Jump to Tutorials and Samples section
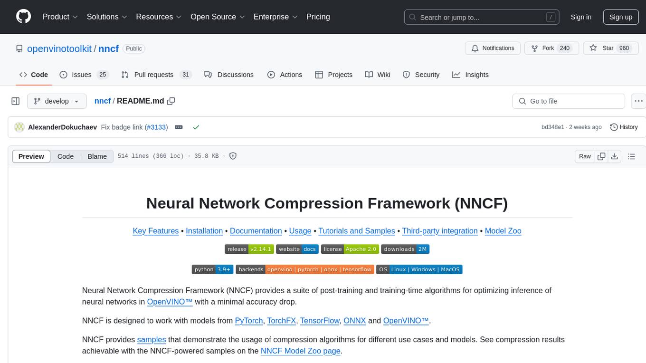This screenshot has width=646, height=363. pos(357,231)
